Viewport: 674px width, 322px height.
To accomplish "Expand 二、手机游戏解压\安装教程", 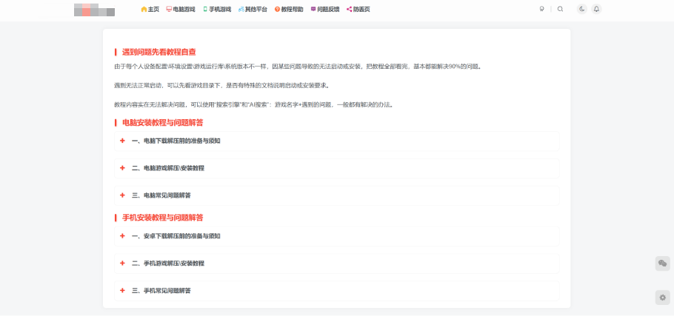I will point(336,264).
